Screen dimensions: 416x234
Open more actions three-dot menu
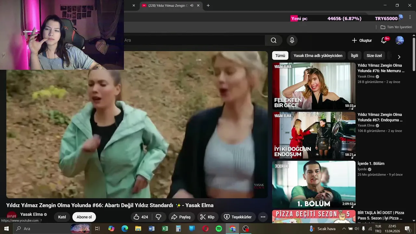point(263,217)
